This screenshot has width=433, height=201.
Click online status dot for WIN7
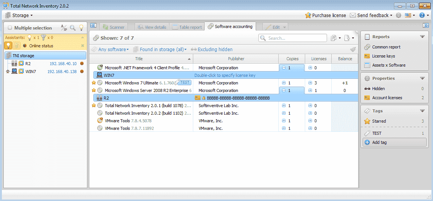82,72
